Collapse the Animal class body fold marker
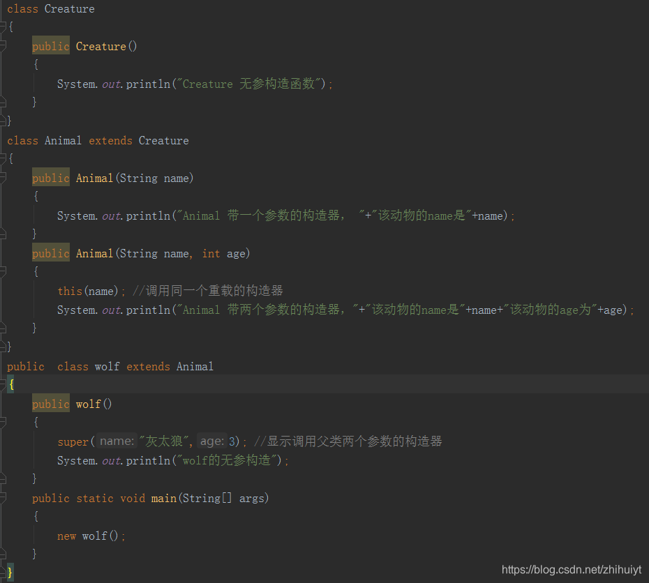 point(3,159)
